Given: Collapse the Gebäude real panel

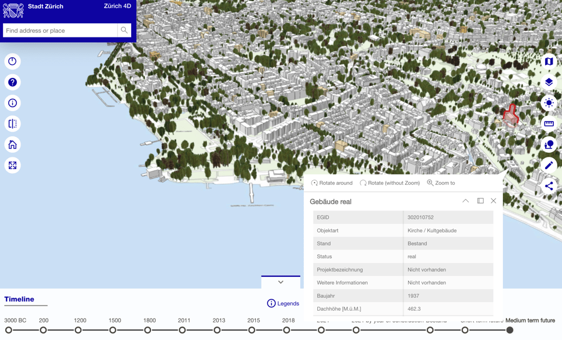Looking at the screenshot, I should coord(465,201).
